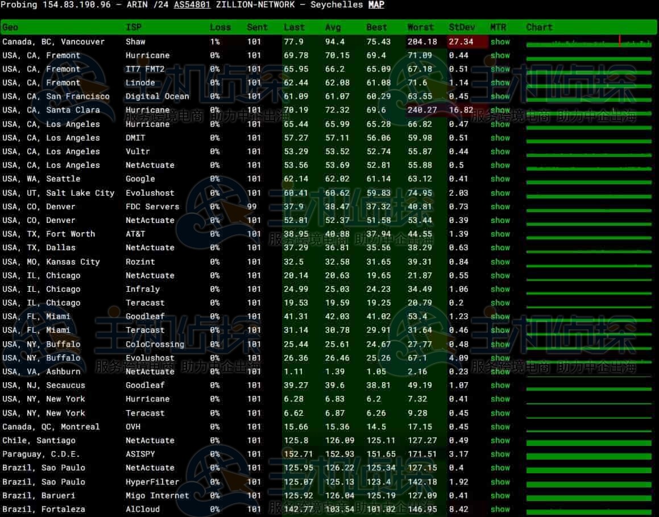
Task: Show MTR for San Francisco Digital Ocean
Action: click(500, 97)
